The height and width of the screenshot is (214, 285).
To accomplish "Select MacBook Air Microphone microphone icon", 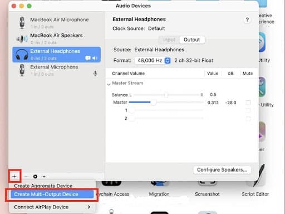I will [x=22, y=23].
